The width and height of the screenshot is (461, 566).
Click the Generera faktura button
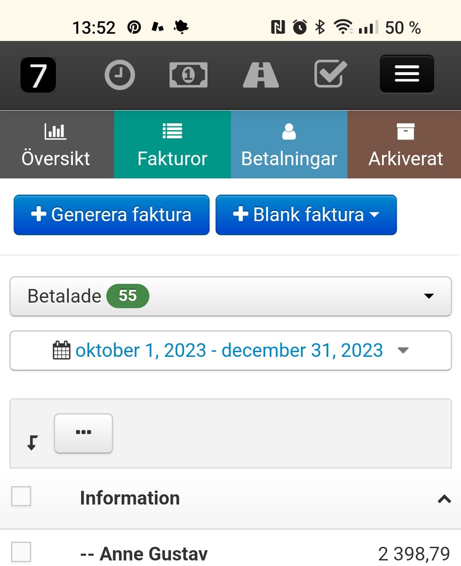[x=111, y=215]
